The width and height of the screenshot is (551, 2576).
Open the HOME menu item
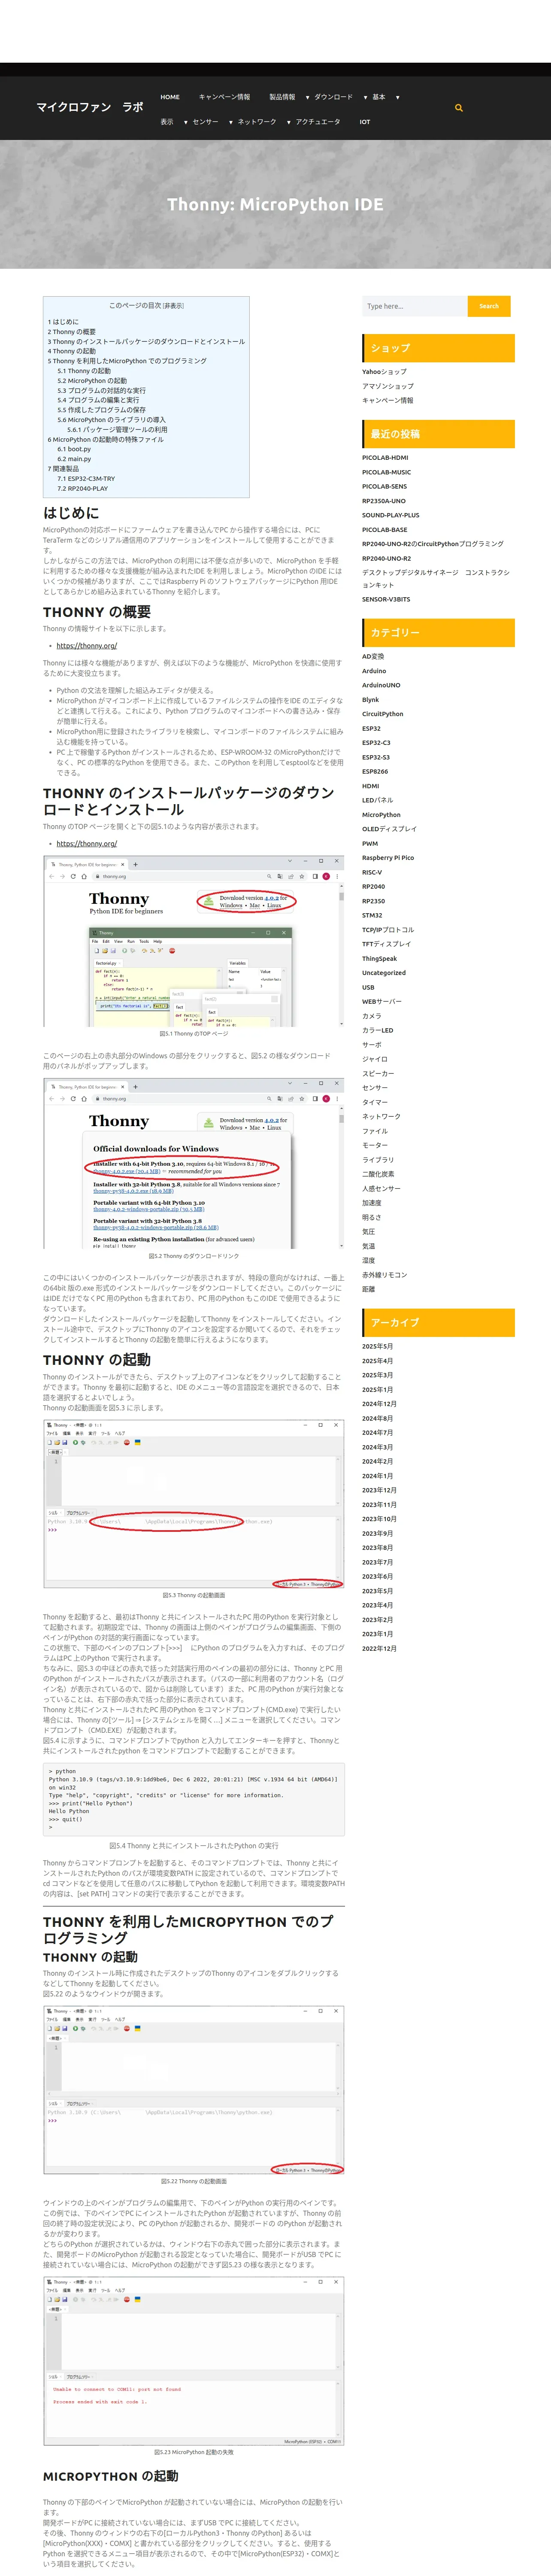[170, 97]
